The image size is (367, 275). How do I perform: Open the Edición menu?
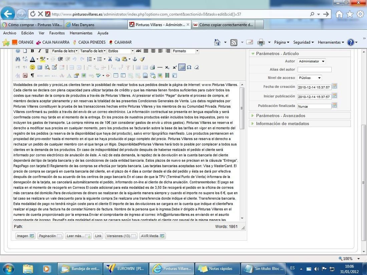[27, 33]
